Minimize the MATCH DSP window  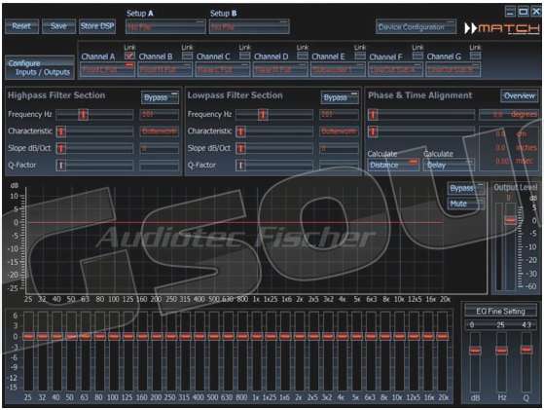click(510, 12)
